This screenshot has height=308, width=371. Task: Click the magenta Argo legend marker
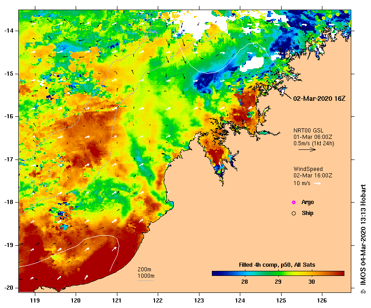pos(293,202)
